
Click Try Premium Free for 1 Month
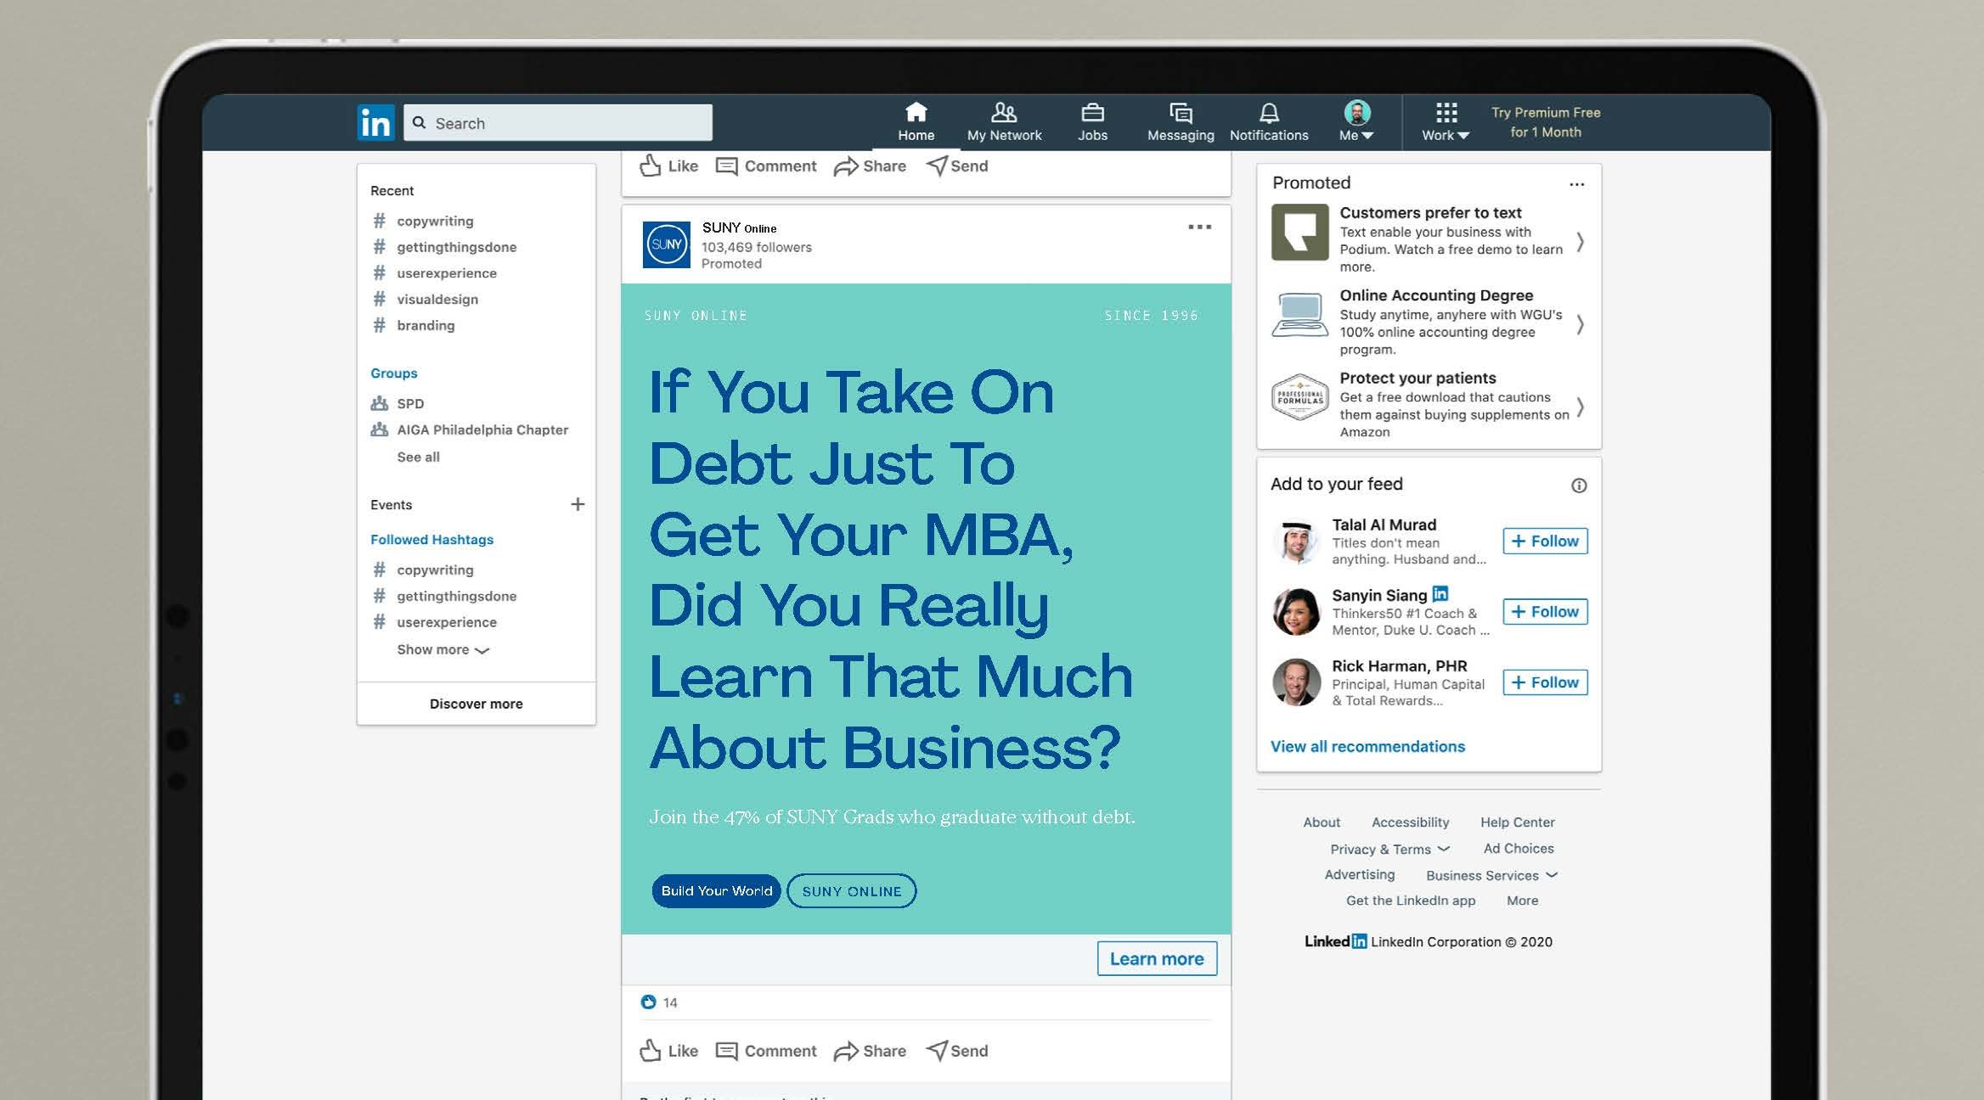pyautogui.click(x=1546, y=122)
